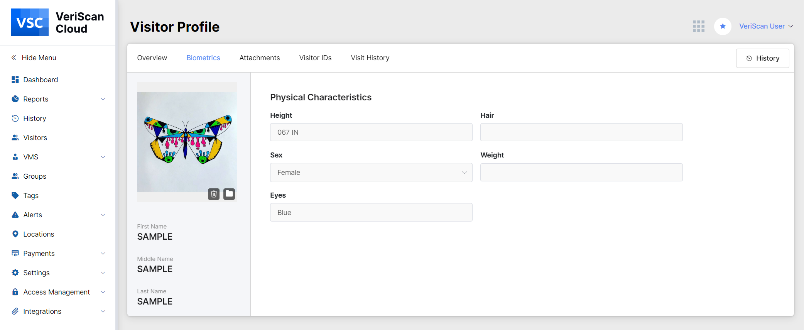This screenshot has height=330, width=804.
Task: Select the Biometrics tab
Action: point(203,58)
